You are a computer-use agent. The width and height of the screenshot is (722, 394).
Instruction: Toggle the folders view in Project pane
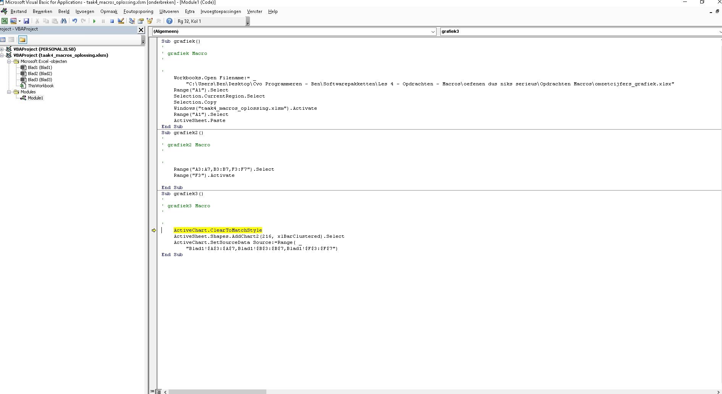click(23, 40)
